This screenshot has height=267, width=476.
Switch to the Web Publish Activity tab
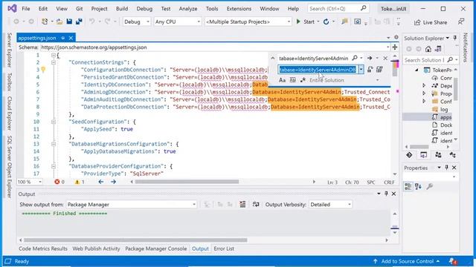click(96, 249)
